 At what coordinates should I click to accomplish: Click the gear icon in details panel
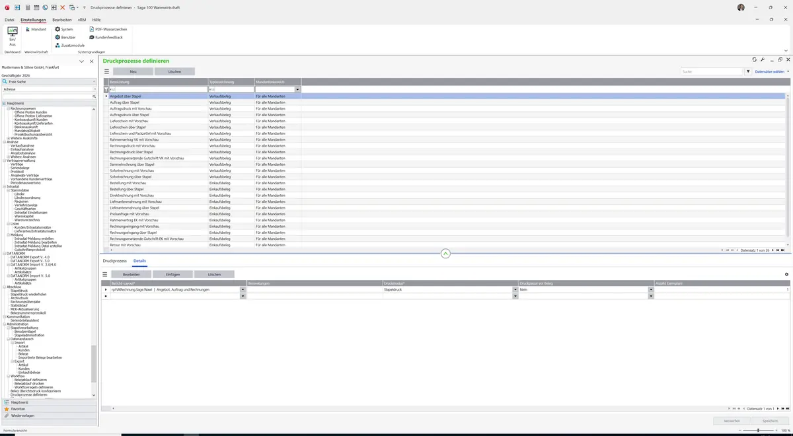click(786, 274)
